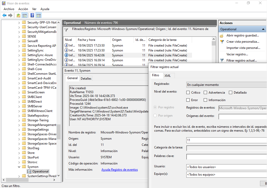267x188 pixels.
Task: Collapse the Sysmon tree node
Action: tap(19, 167)
